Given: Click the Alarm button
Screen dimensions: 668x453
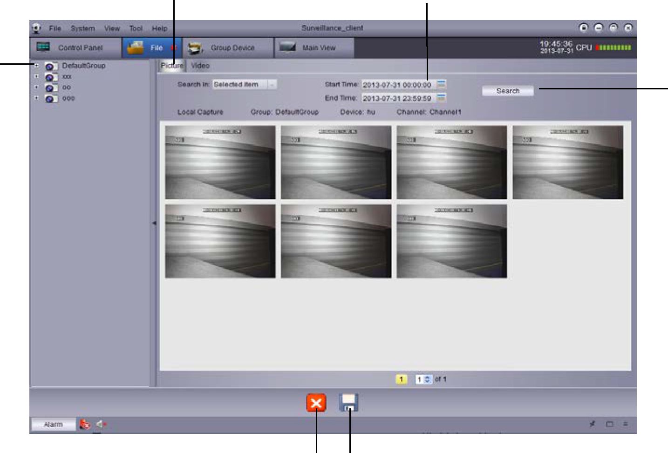Looking at the screenshot, I should point(53,425).
